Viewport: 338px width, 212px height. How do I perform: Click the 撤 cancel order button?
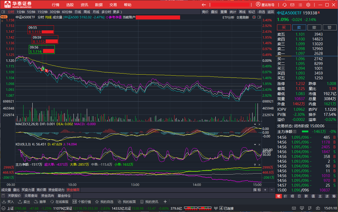pos(314,27)
